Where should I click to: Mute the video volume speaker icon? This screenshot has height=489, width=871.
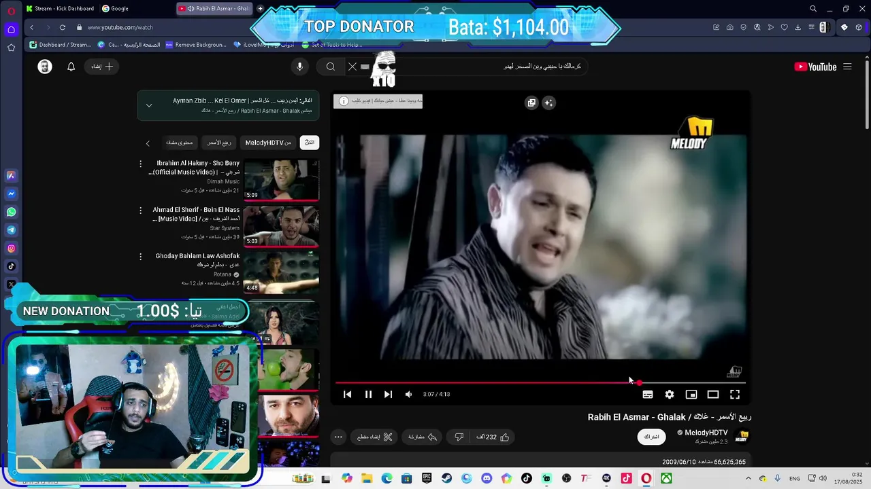408,394
